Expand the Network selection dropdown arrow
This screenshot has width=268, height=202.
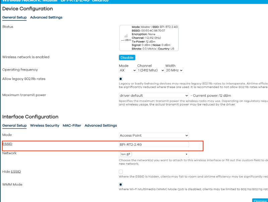point(186,154)
